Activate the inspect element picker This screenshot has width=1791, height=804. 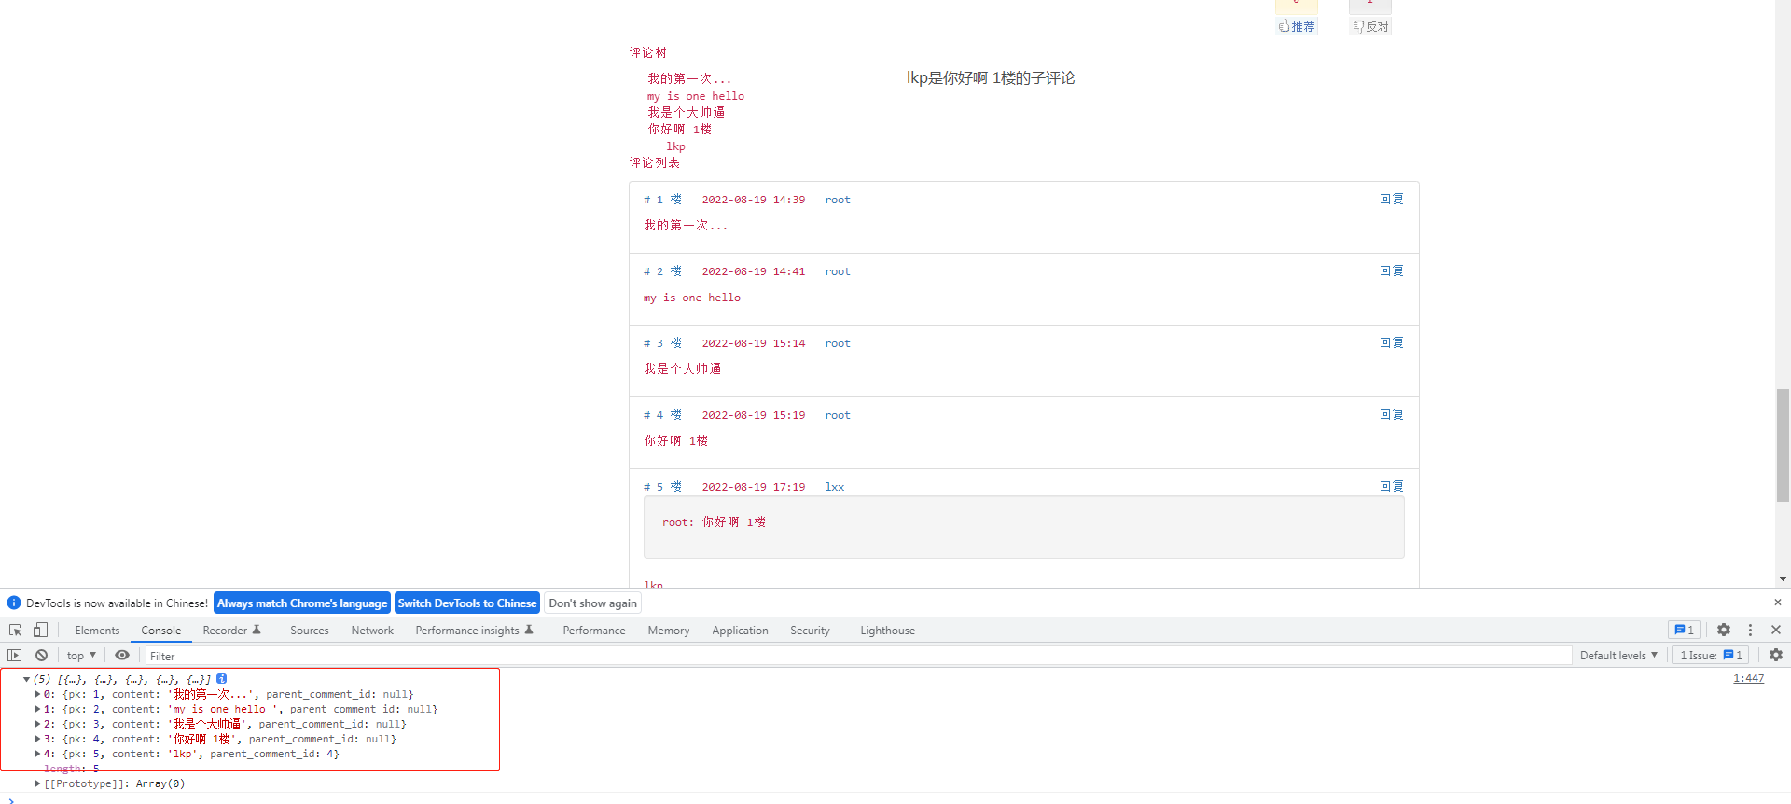(15, 631)
